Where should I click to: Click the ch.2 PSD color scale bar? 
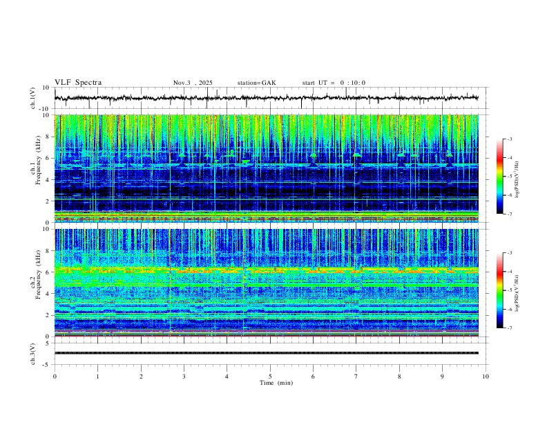coord(499,290)
